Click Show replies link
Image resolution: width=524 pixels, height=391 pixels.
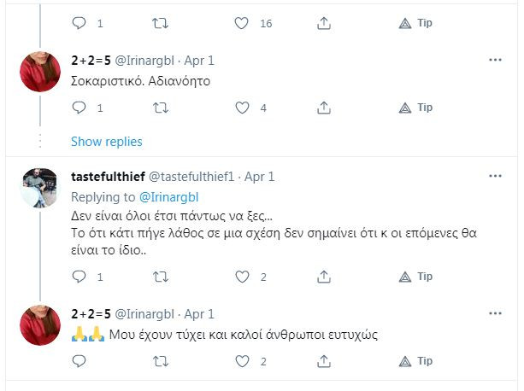(107, 141)
